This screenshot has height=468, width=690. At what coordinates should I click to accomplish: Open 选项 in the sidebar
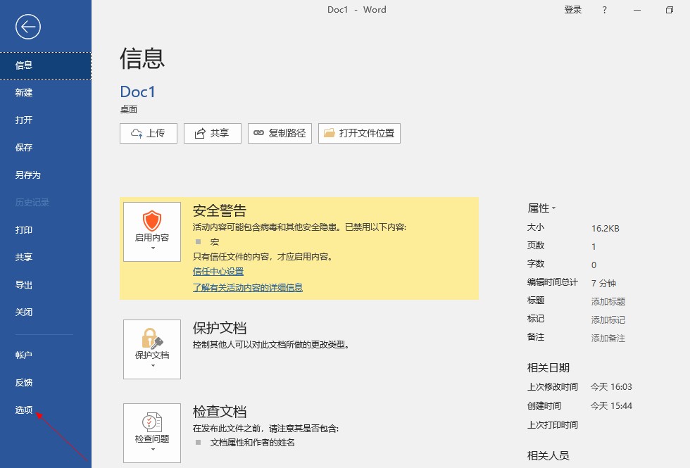tap(46, 410)
